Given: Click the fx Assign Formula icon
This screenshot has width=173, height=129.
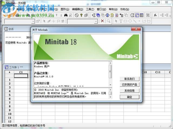Looking at the screenshot, I should (x=155, y=15).
